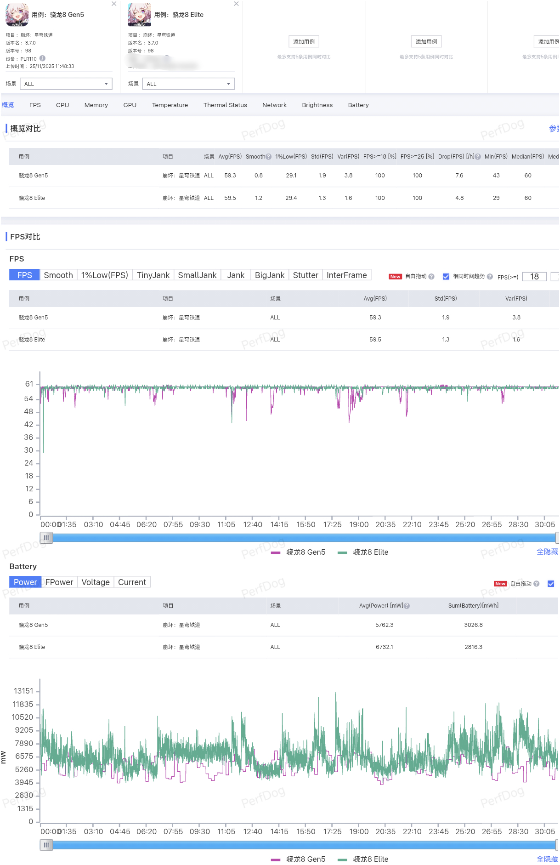
Task: Open 场景 dropdown for 骁龙8 Gen5 case
Action: (66, 84)
